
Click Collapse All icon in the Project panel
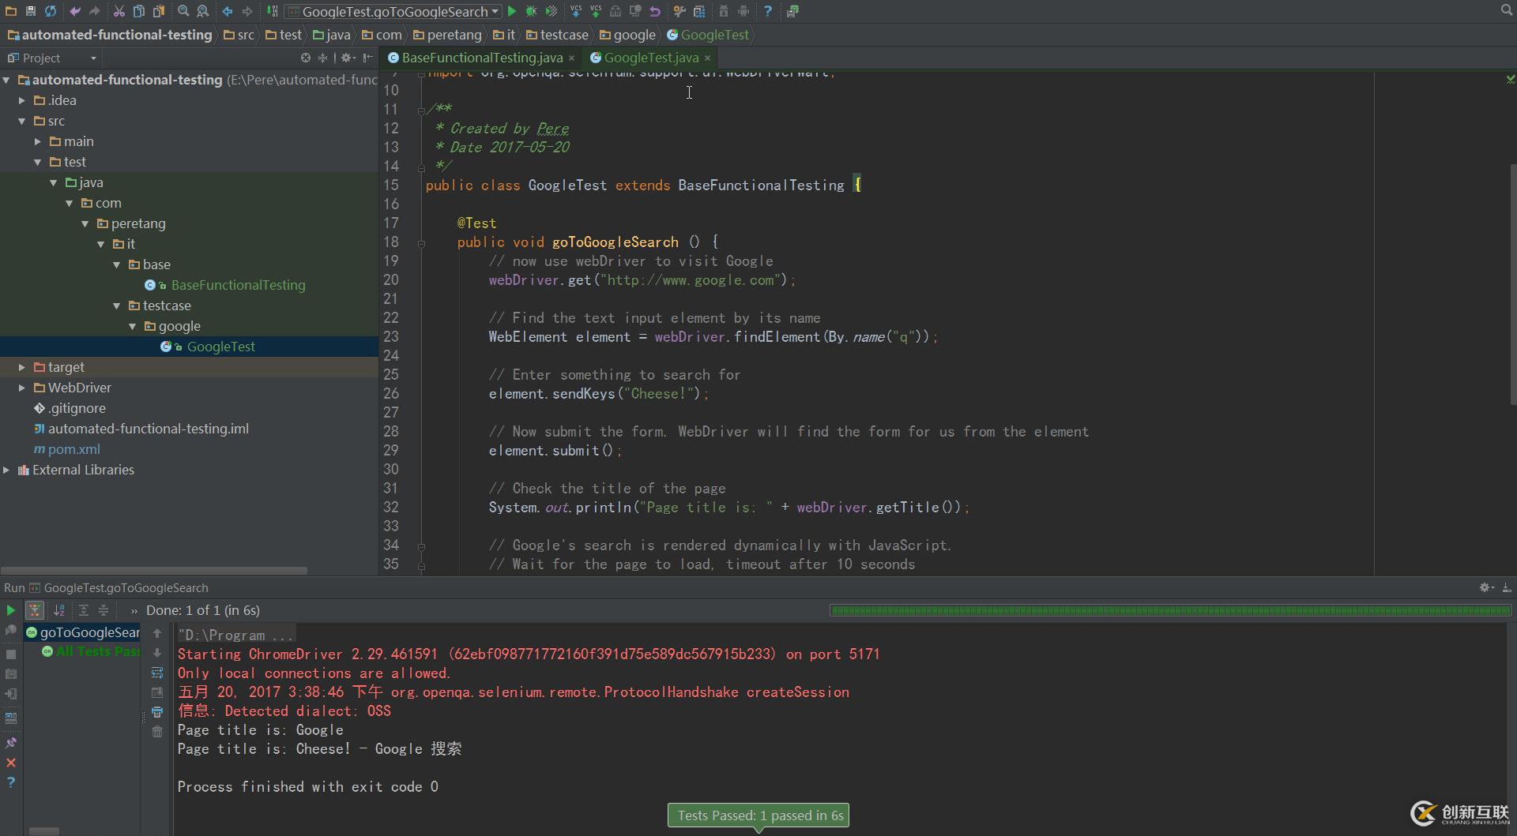pyautogui.click(x=322, y=58)
